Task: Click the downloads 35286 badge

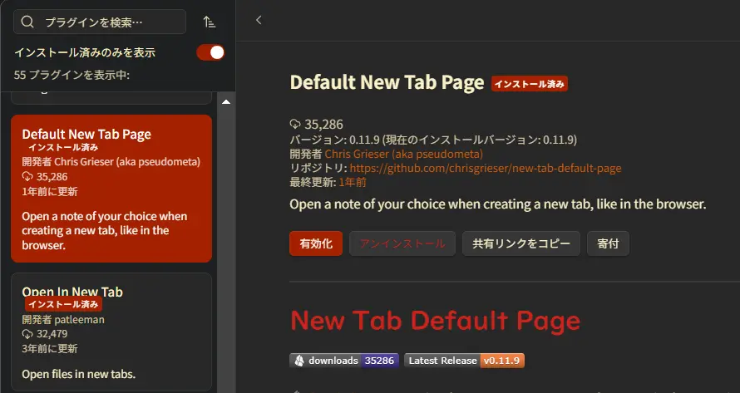Action: 344,361
